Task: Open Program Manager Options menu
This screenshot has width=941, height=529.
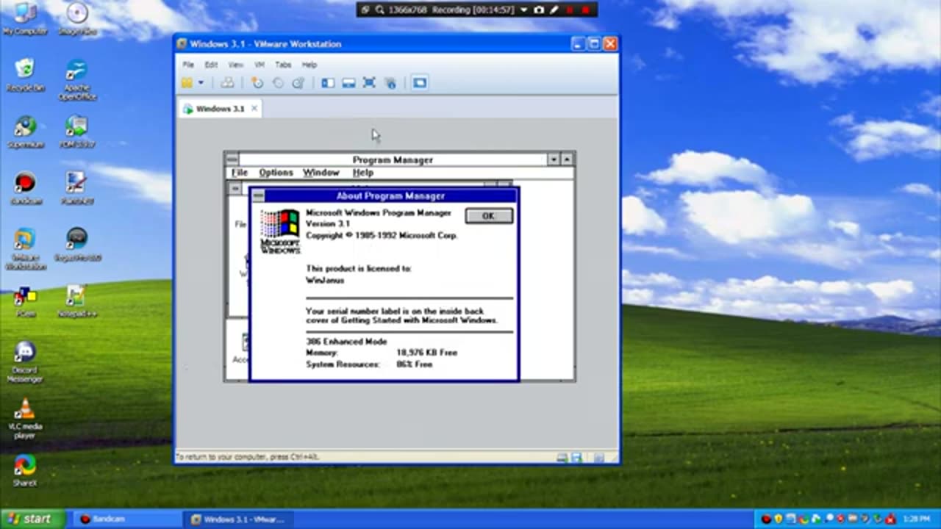Action: 276,173
